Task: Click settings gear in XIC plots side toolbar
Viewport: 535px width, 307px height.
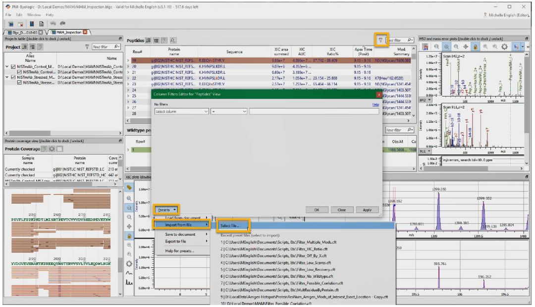Action: [x=129, y=263]
